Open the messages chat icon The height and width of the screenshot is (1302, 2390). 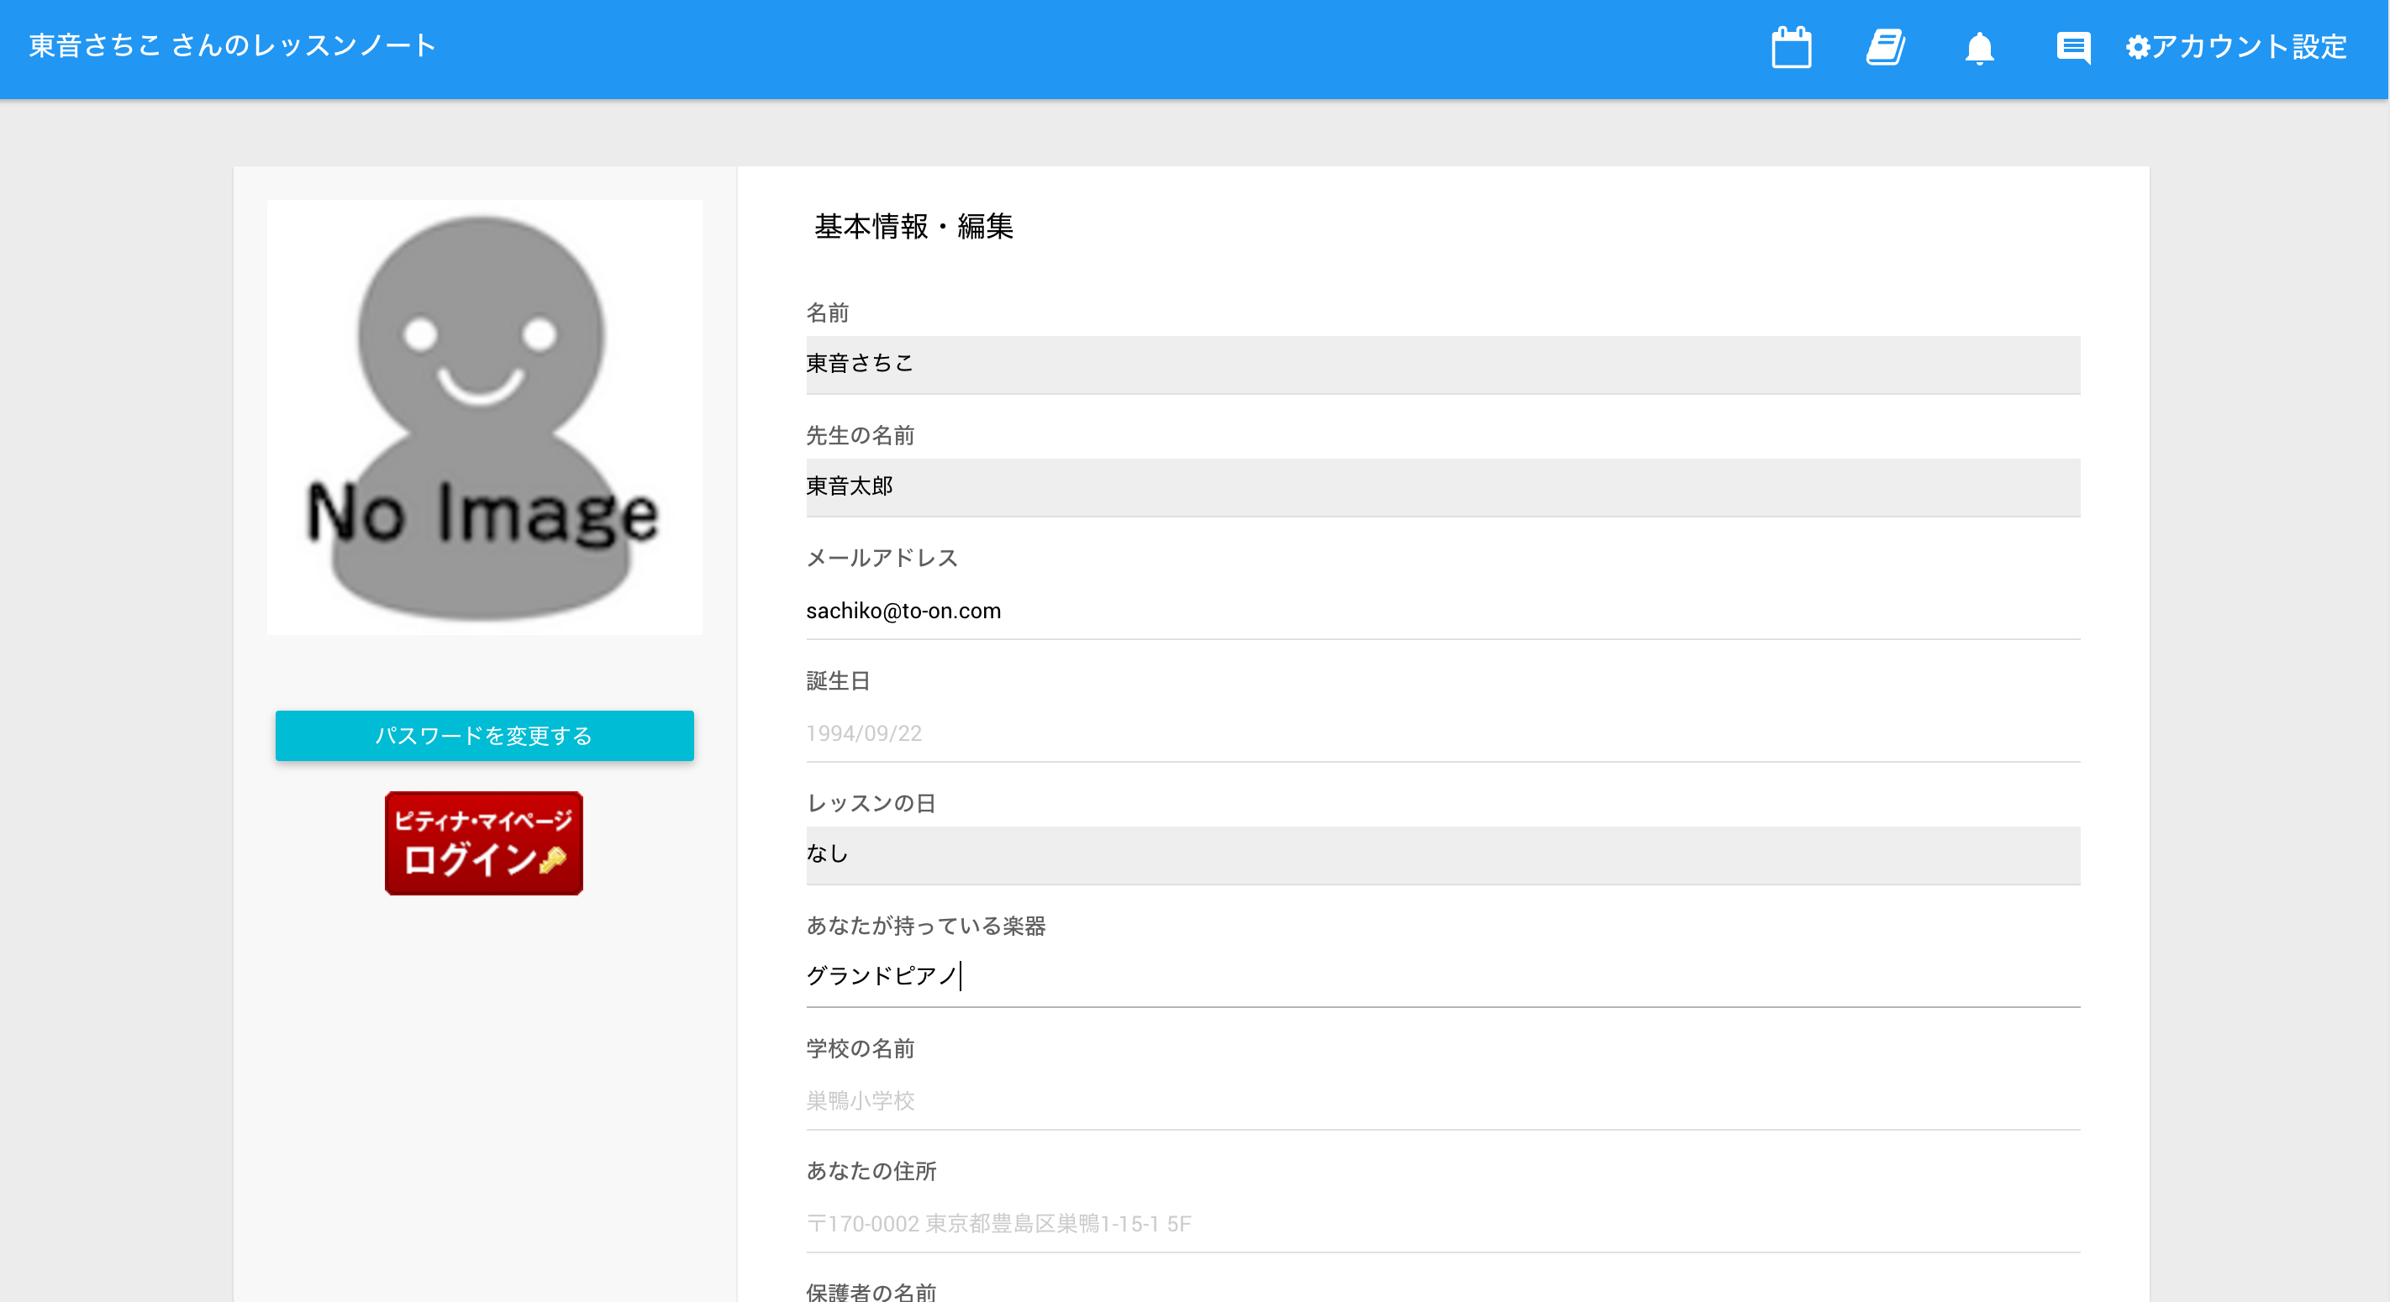pos(2072,47)
